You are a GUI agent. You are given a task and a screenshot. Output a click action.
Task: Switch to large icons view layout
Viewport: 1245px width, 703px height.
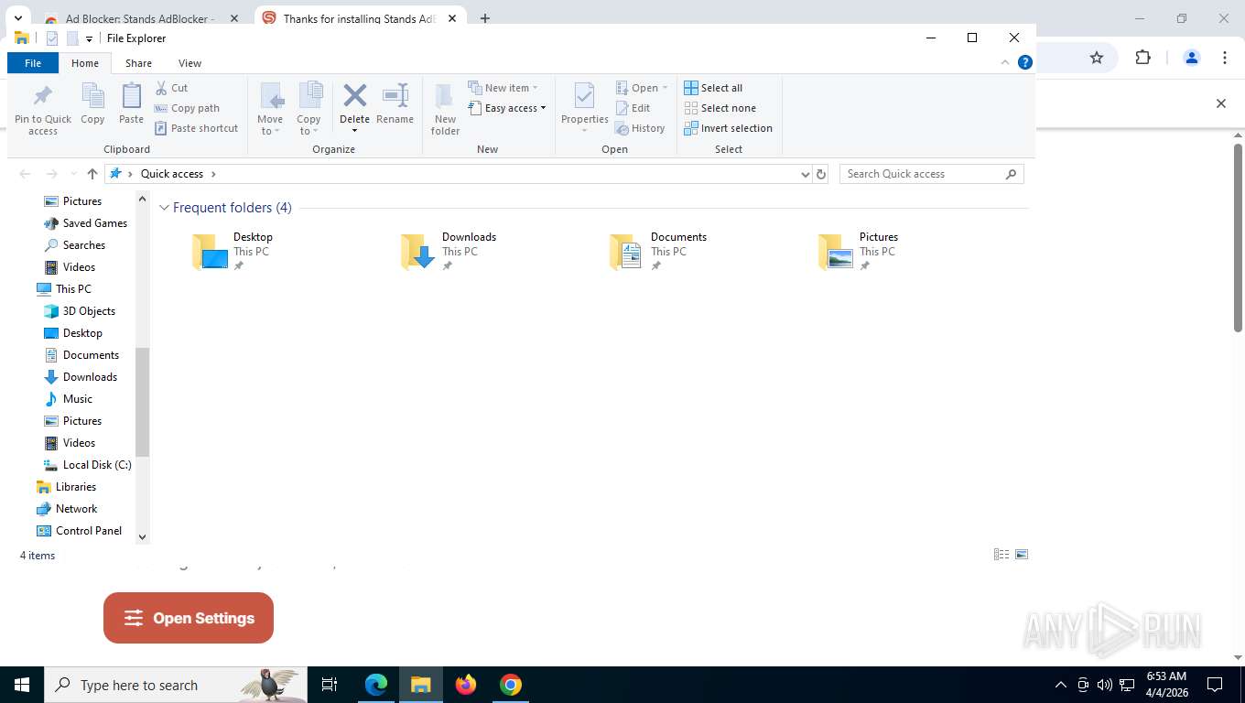[x=1022, y=555]
